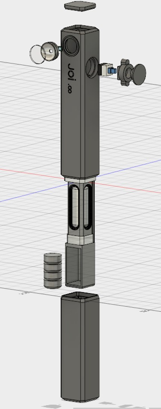Select the round push-button cap at far right
Screen dimensions: 161x409
point(138,75)
